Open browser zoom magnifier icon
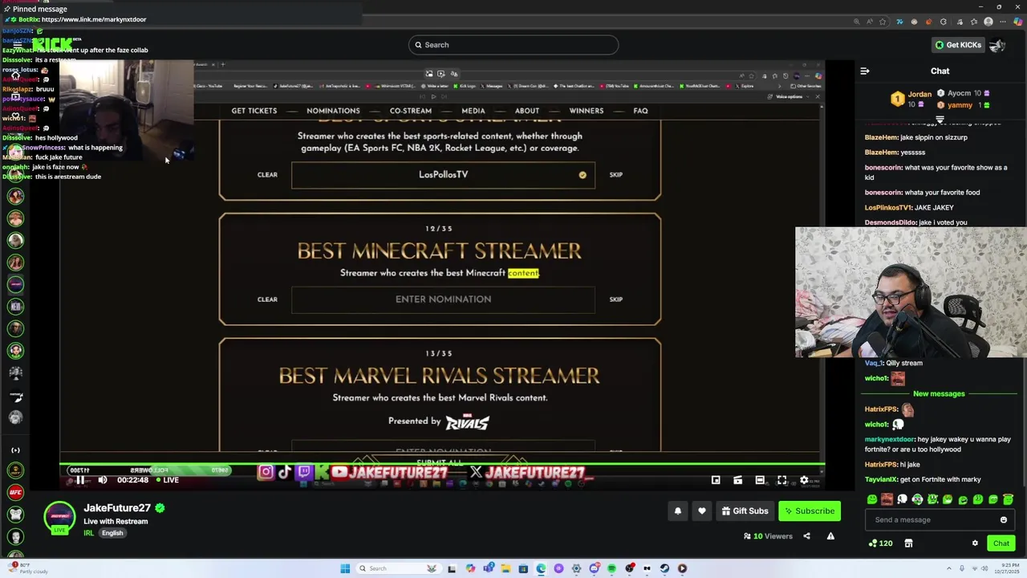This screenshot has height=578, width=1027. [x=857, y=22]
